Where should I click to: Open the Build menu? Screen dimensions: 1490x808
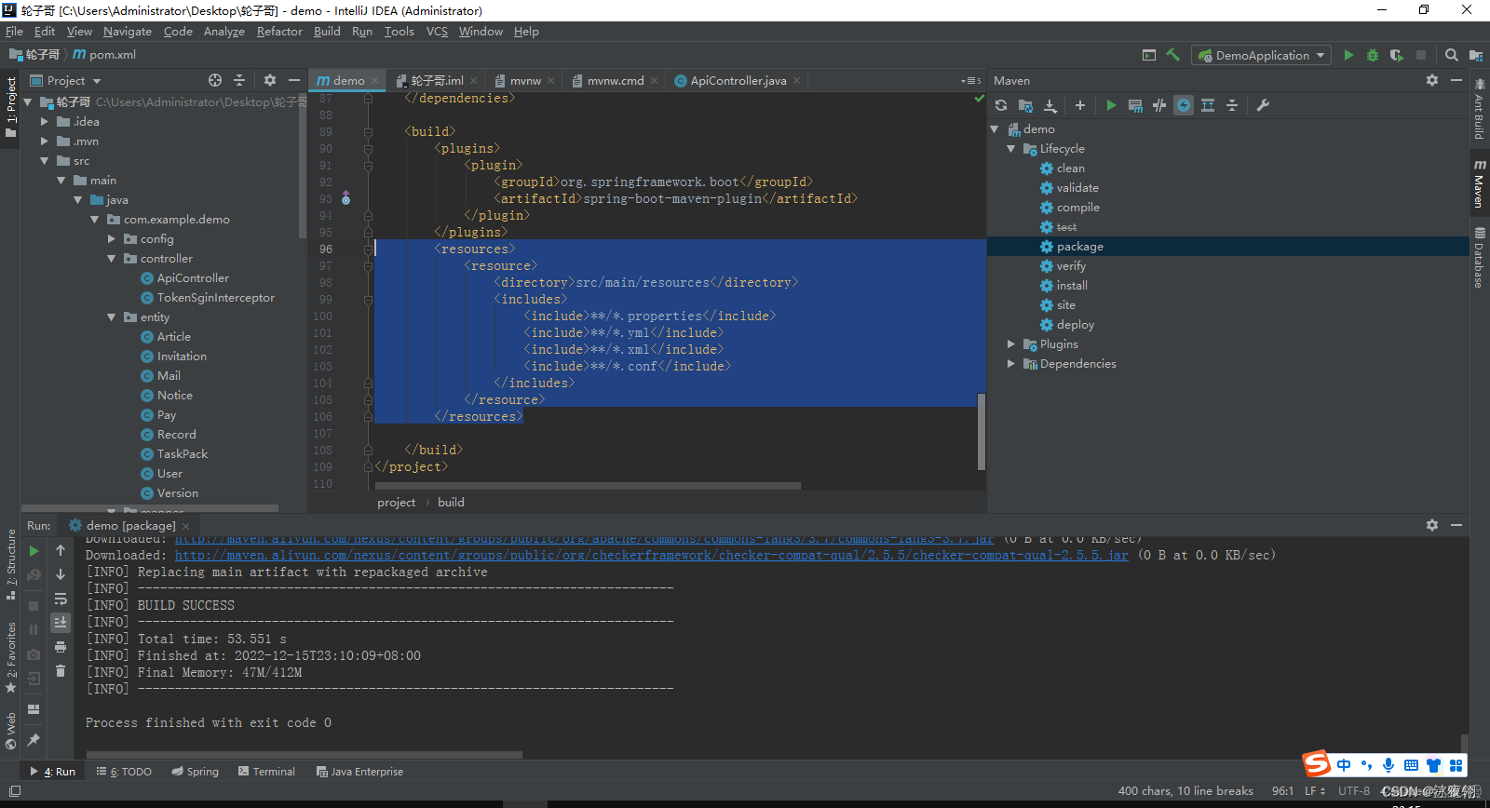tap(327, 32)
